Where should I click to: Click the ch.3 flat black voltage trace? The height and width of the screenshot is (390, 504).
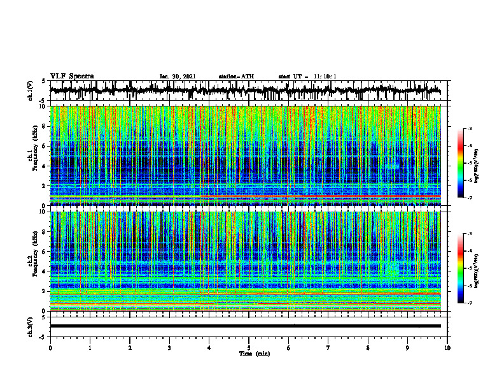245,326
